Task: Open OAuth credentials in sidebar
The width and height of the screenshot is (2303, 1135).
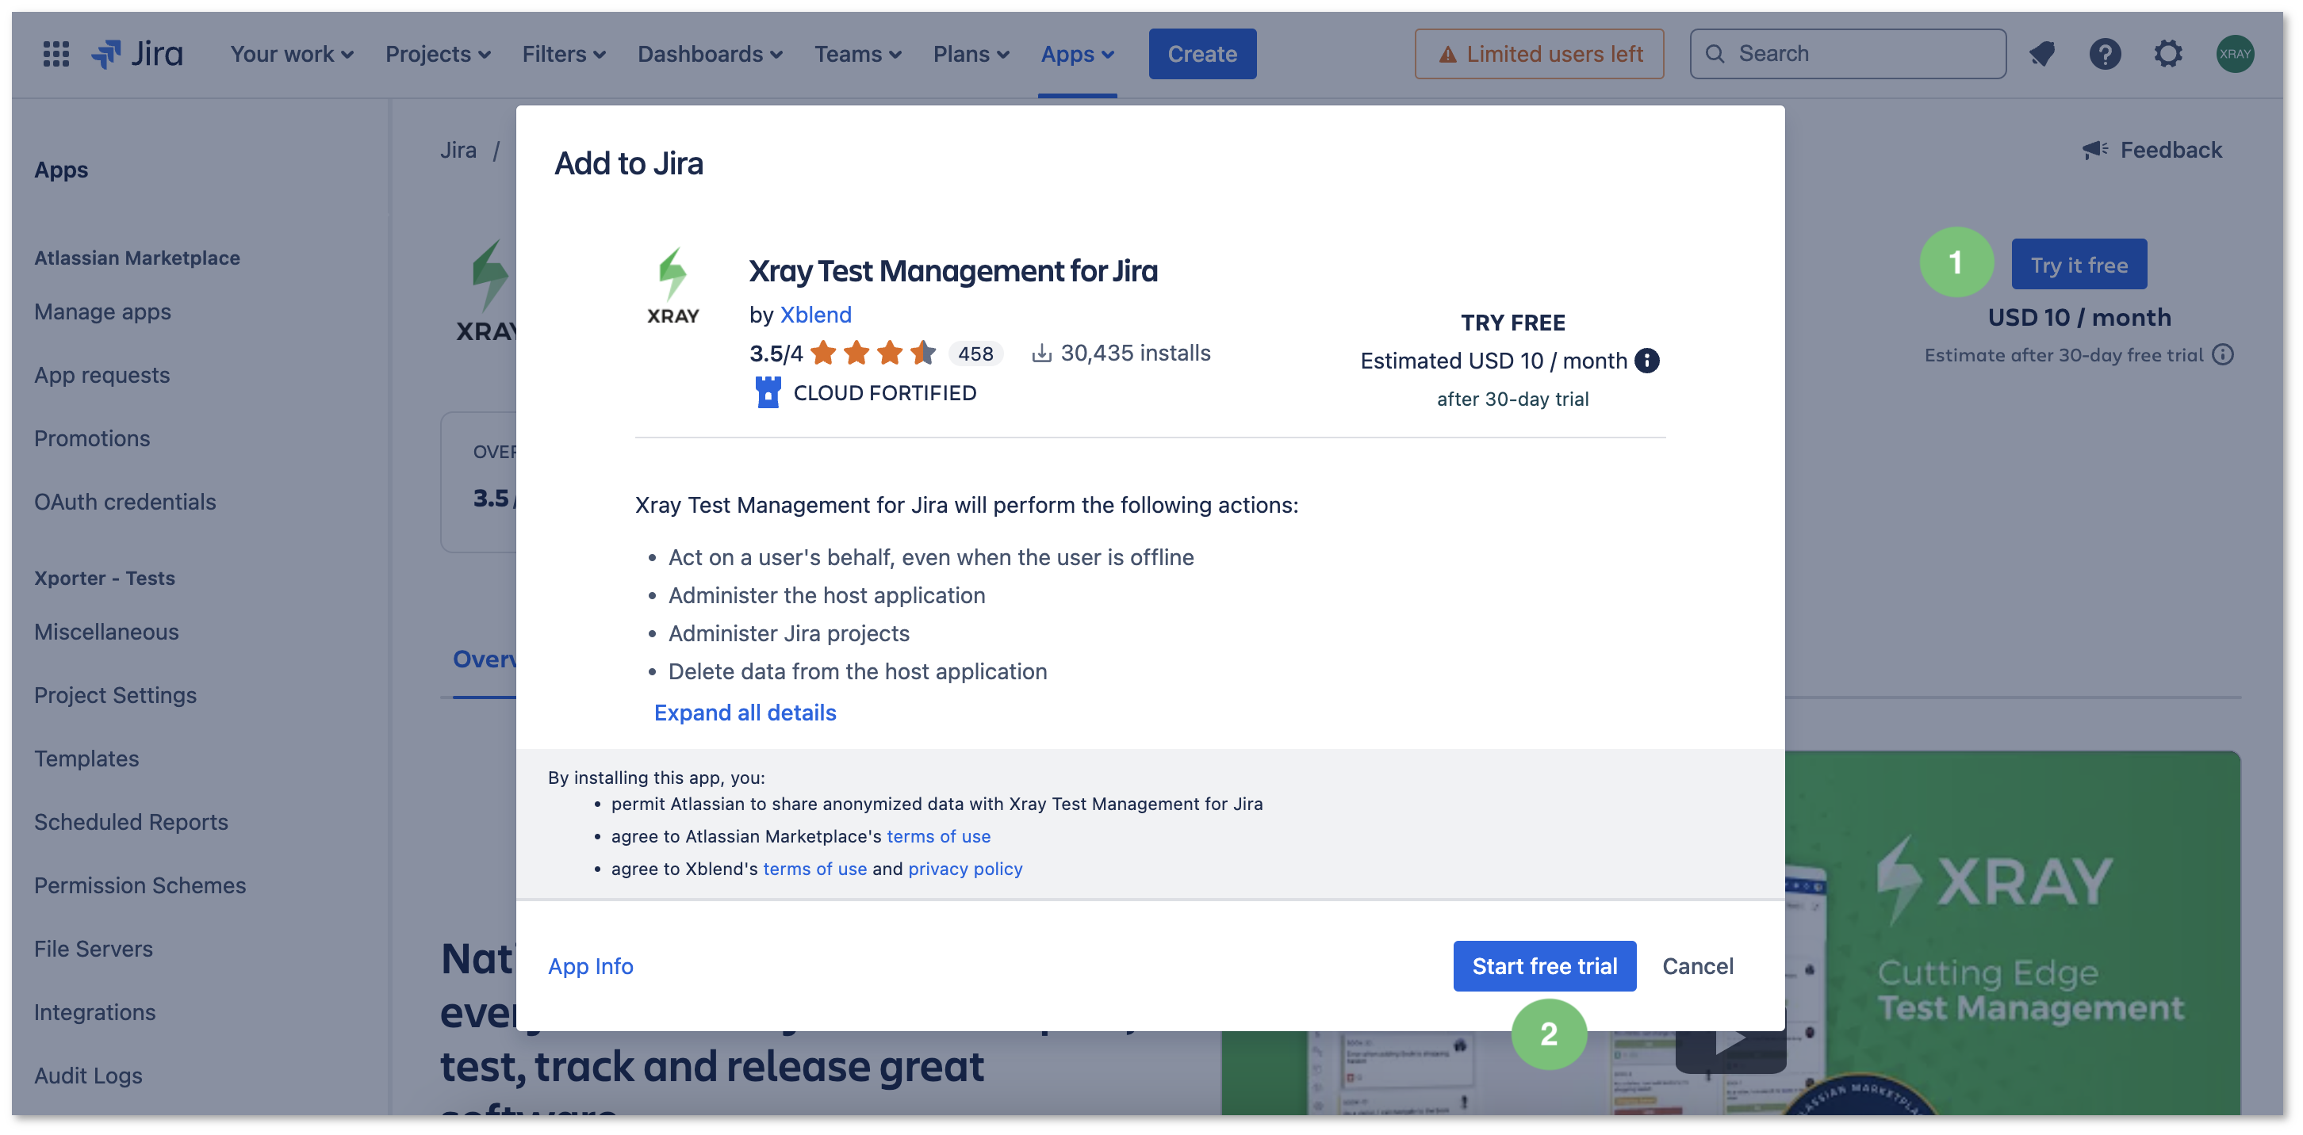Action: click(x=125, y=502)
